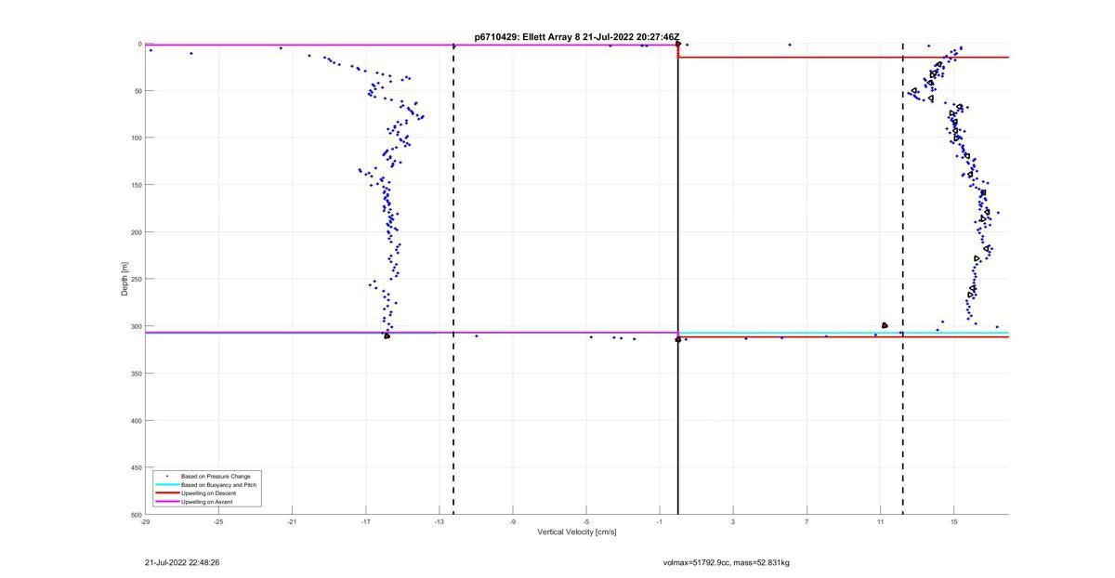
Task: Click the cyan line sample in the legend
Action: tap(166, 485)
